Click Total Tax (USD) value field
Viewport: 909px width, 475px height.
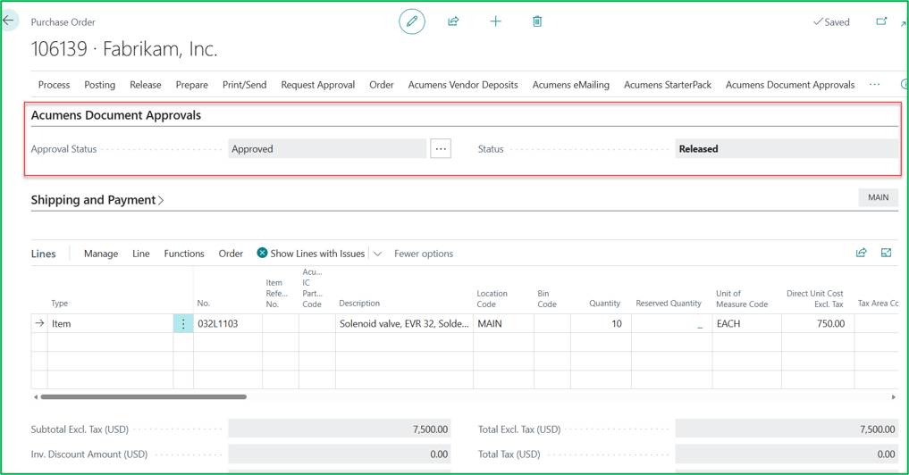[x=787, y=454]
